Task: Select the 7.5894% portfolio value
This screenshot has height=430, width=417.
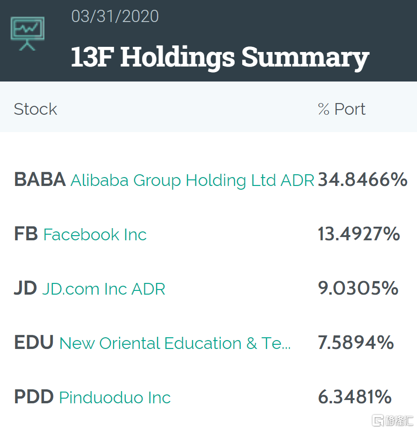Action: click(x=356, y=343)
